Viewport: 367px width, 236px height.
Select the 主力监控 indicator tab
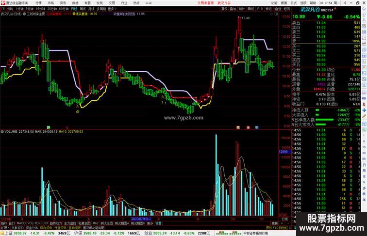click(x=70, y=223)
